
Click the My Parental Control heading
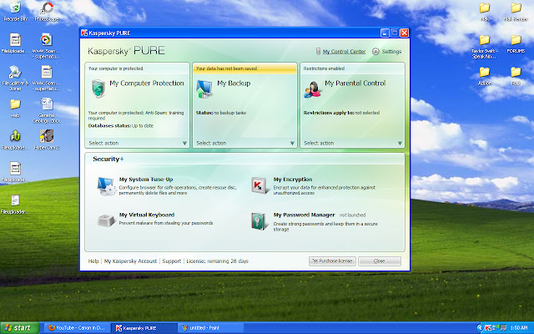[x=355, y=83]
